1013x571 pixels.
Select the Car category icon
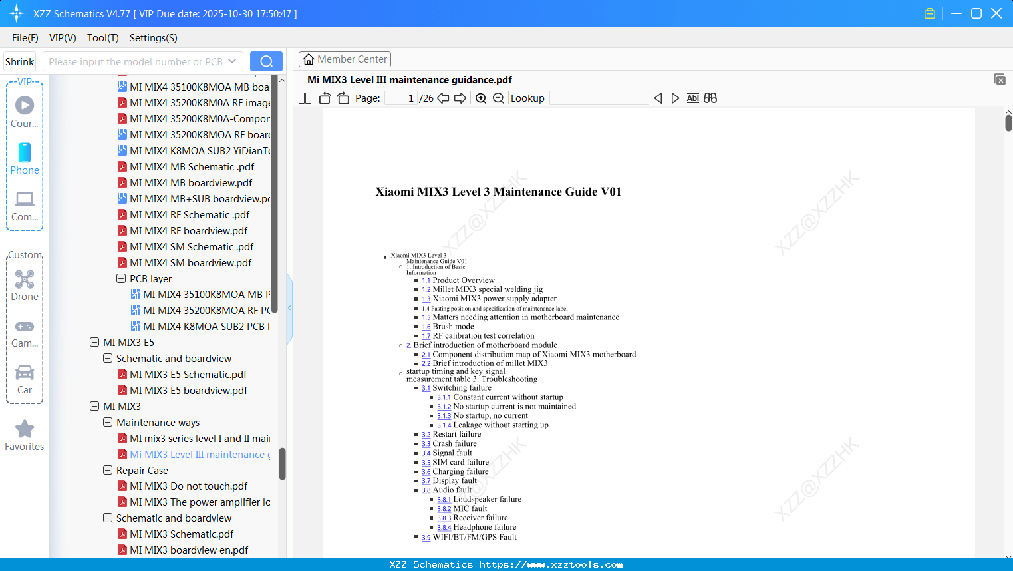[x=25, y=372]
